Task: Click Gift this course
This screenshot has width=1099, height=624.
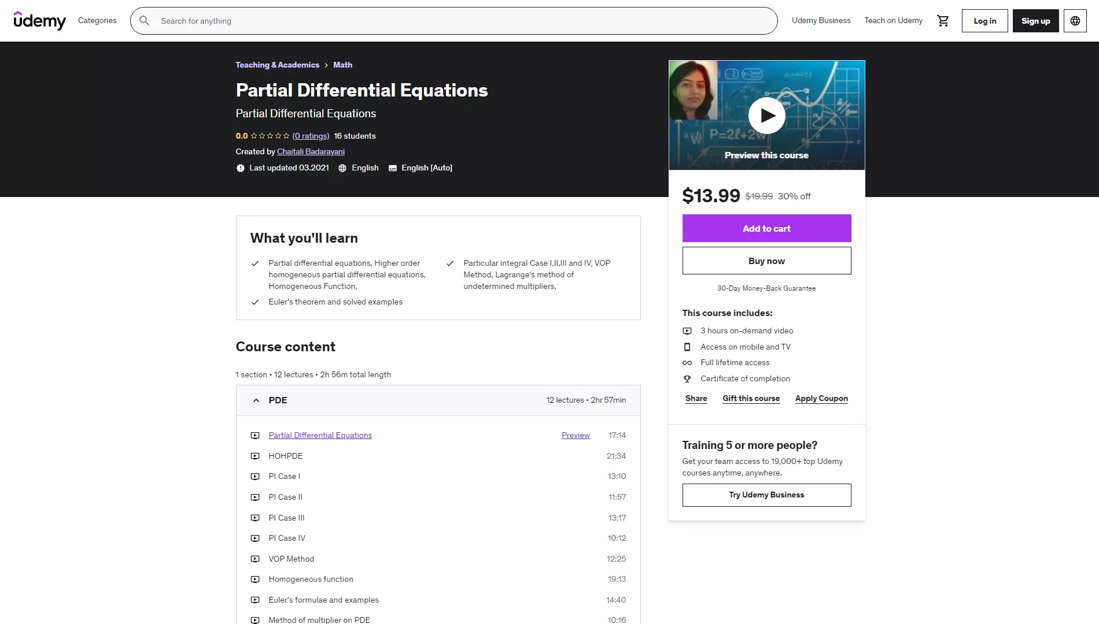Action: click(x=751, y=399)
